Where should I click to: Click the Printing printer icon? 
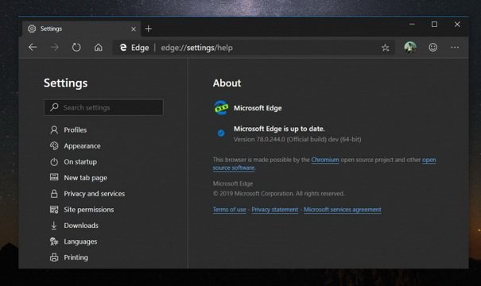point(54,257)
